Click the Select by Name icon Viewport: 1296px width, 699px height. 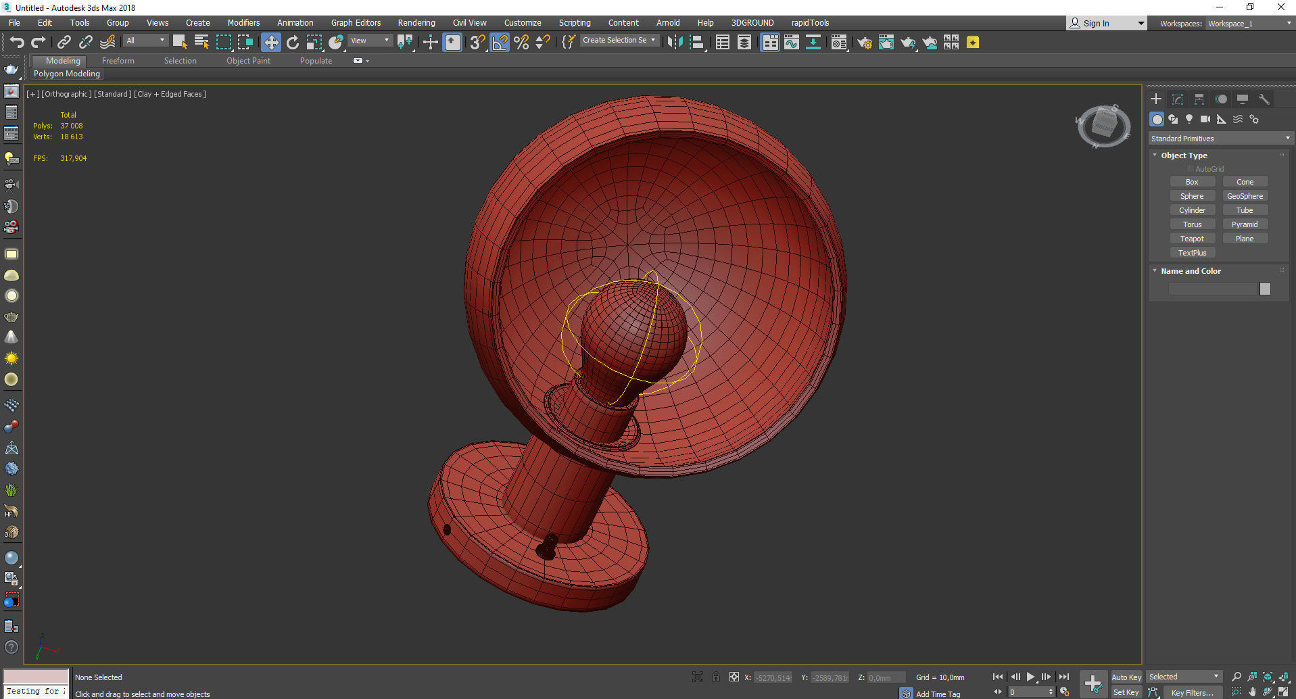(201, 43)
